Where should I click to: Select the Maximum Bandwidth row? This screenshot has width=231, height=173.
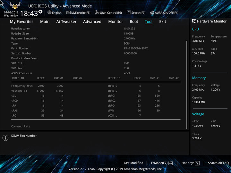(x=96, y=38)
